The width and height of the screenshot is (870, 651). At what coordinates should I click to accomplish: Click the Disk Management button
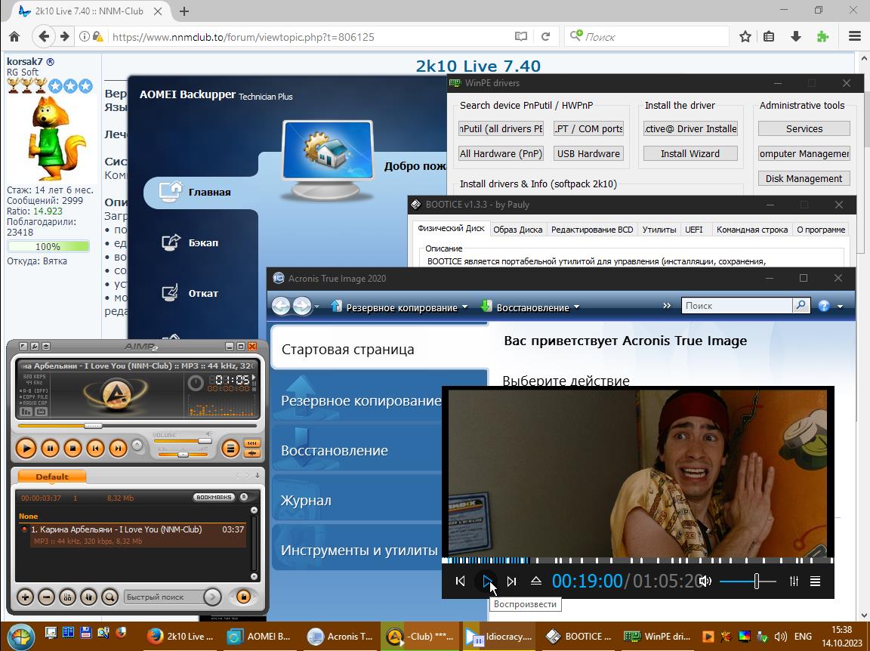tap(804, 178)
